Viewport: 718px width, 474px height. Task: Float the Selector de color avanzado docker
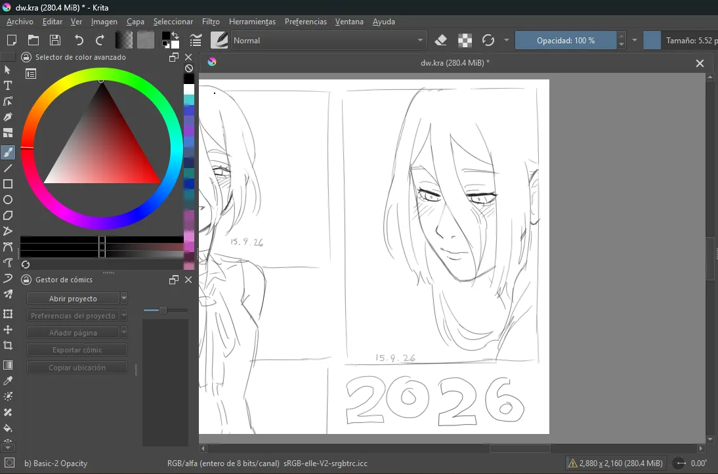pos(173,57)
